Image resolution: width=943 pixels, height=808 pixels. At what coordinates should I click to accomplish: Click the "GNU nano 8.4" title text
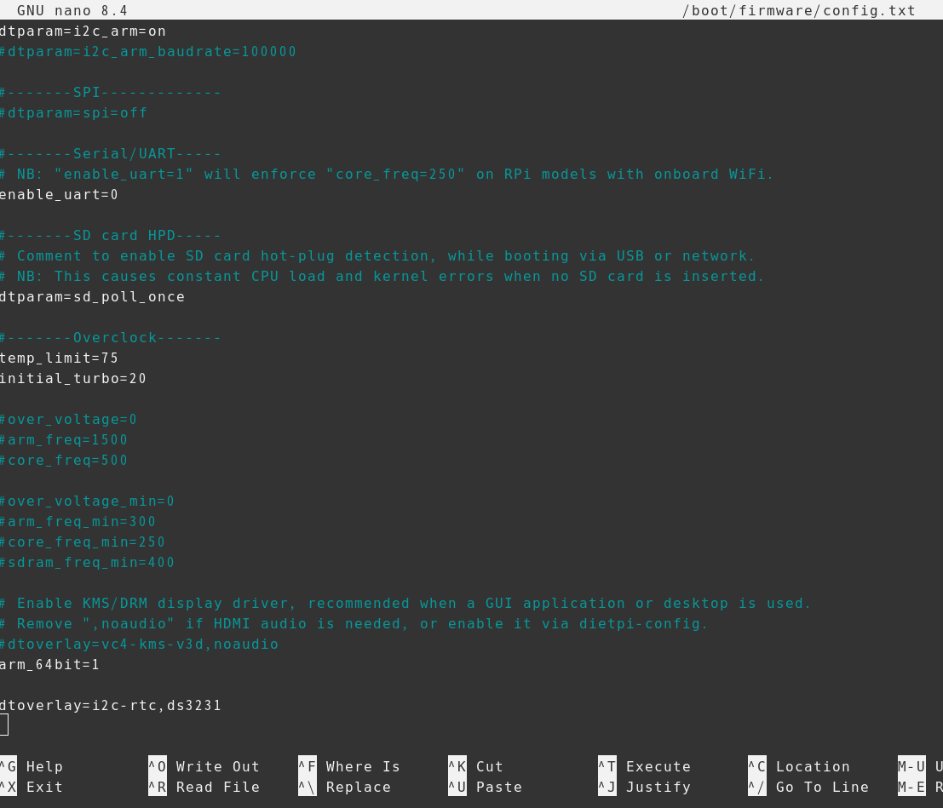click(x=72, y=11)
